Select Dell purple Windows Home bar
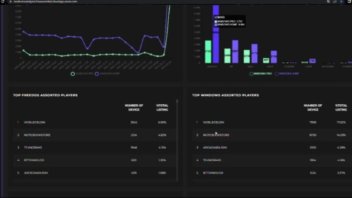This screenshot has height=198, width=352. tap(254, 53)
